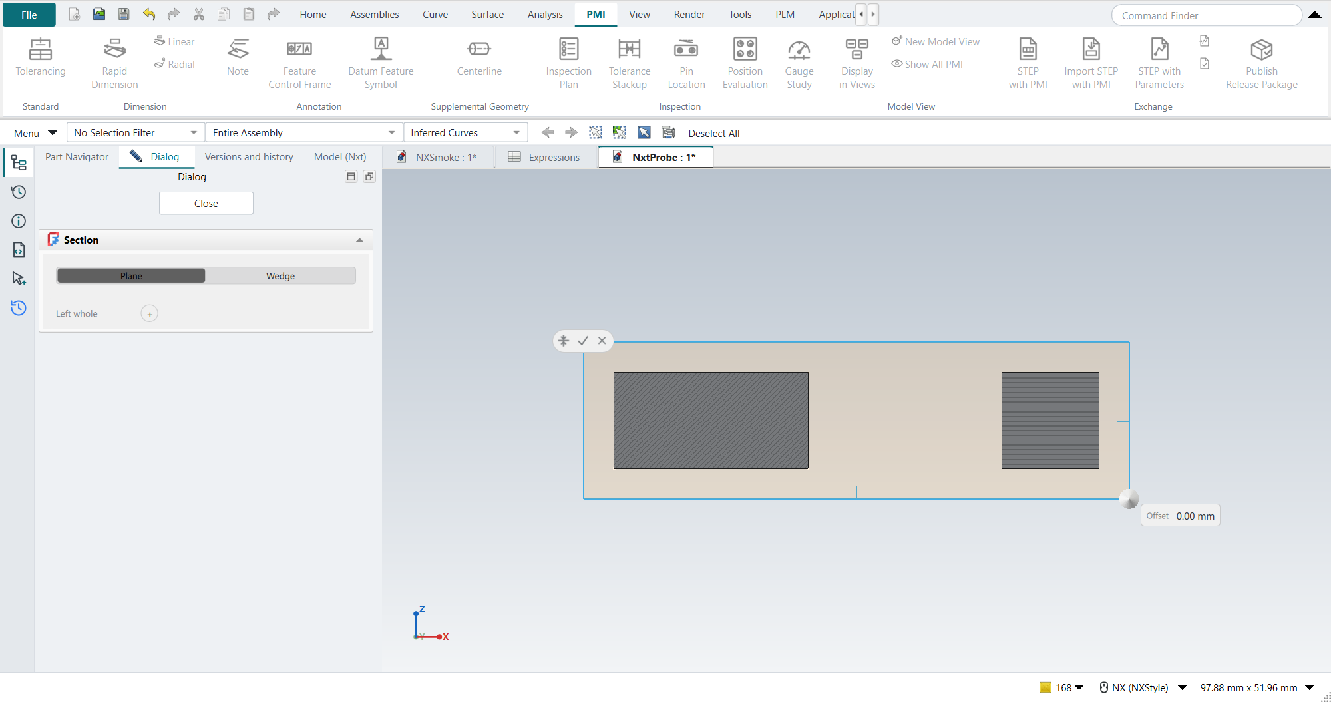Image resolution: width=1331 pixels, height=702 pixels.
Task: Add with the plus button beside Left whole
Action: [150, 314]
